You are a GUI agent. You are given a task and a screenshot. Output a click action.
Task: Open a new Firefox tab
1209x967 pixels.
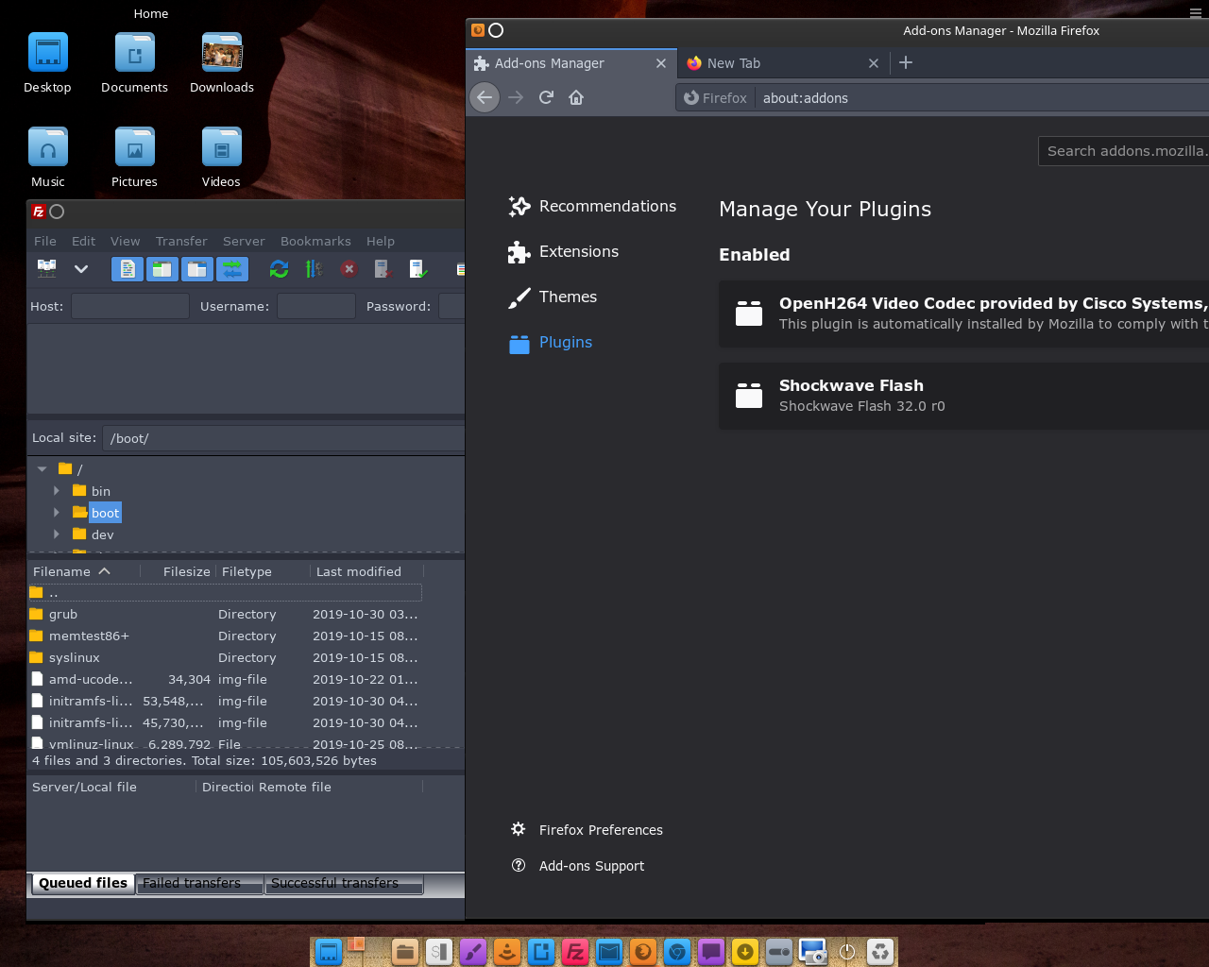(906, 62)
